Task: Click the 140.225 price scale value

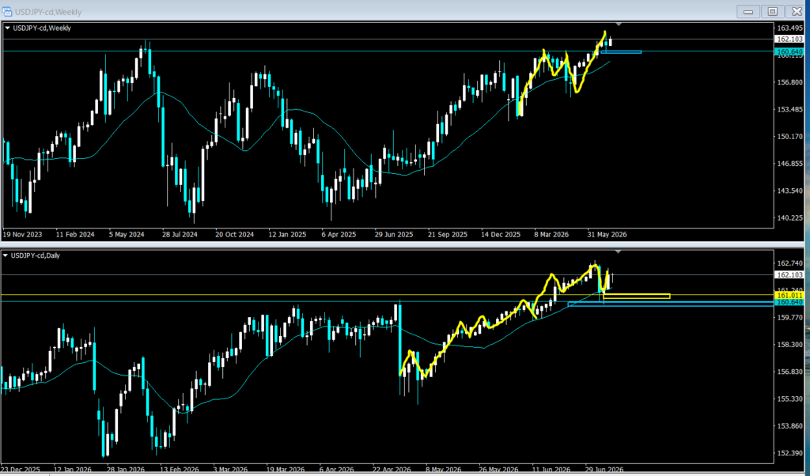Action: tap(790, 218)
